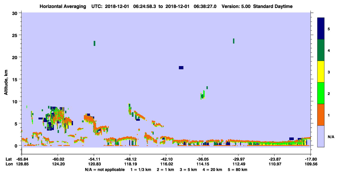The width and height of the screenshot is (345, 177).
Task: Click the latitude value -48.12
Action: (x=130, y=159)
